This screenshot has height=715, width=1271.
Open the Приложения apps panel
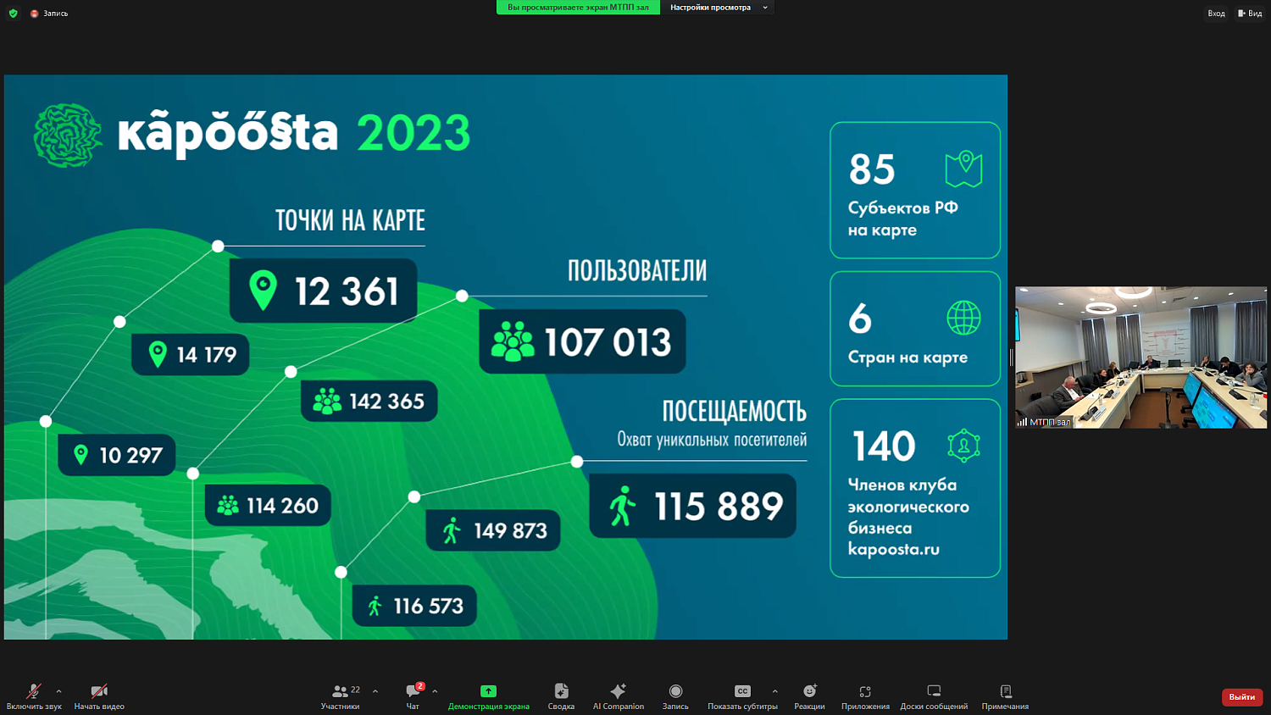865,696
